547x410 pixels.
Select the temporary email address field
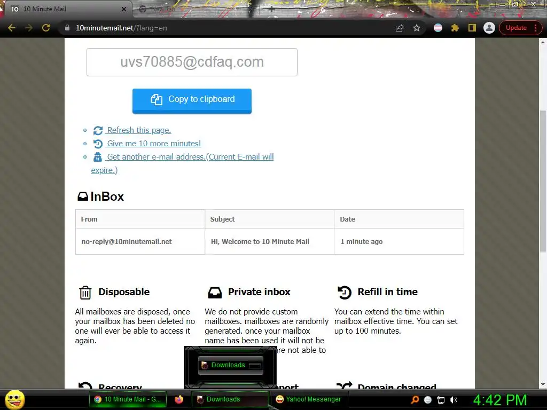[x=192, y=62]
